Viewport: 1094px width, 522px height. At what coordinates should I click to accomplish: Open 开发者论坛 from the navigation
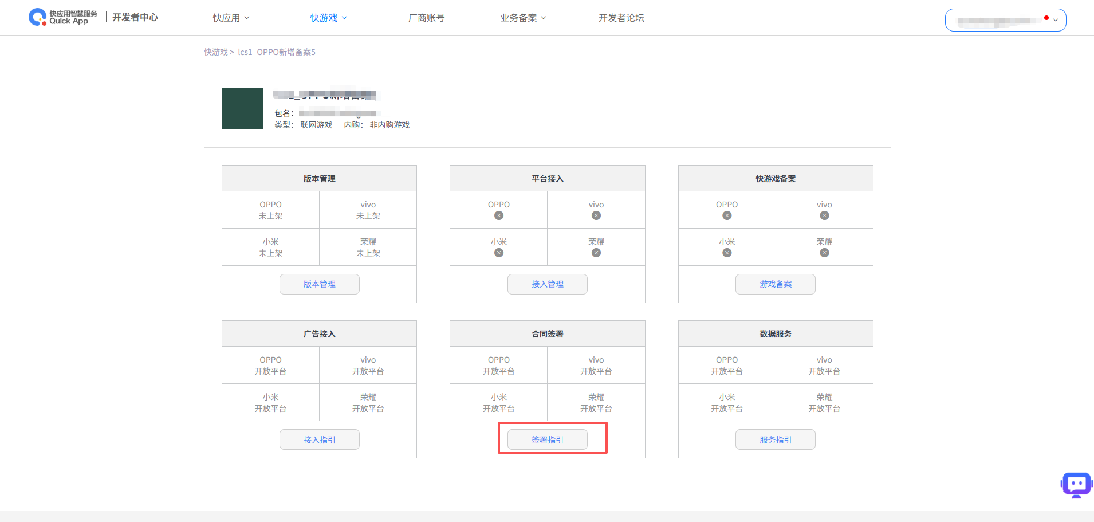621,18
